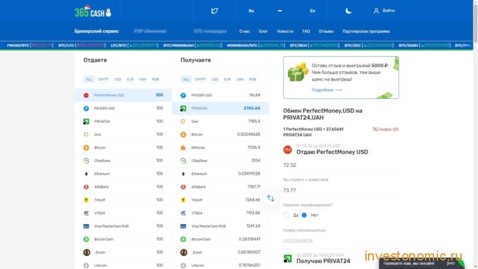Filter Получаете list by UAH
The width and height of the screenshot is (478, 269).
240,79
